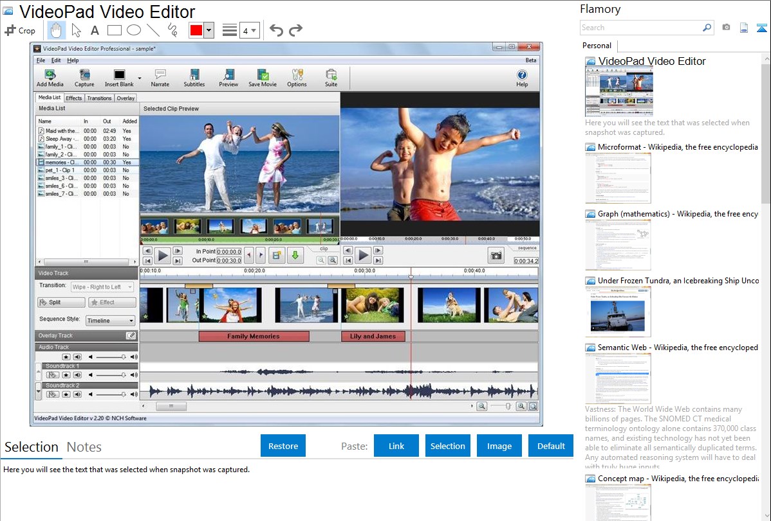Open the line width dropdown
This screenshot has height=521, width=771.
coord(249,30)
